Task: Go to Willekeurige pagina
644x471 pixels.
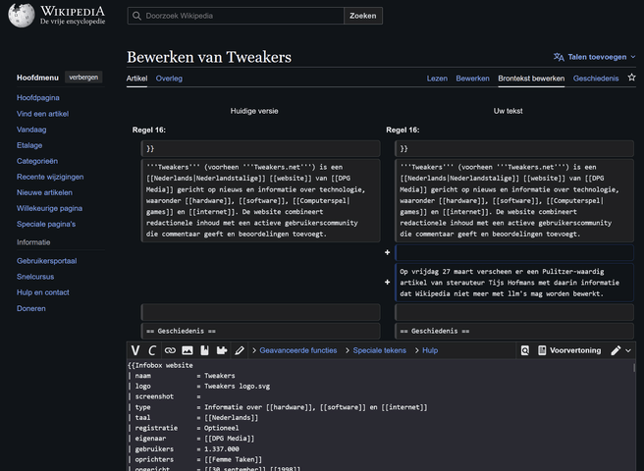Action: coord(49,208)
